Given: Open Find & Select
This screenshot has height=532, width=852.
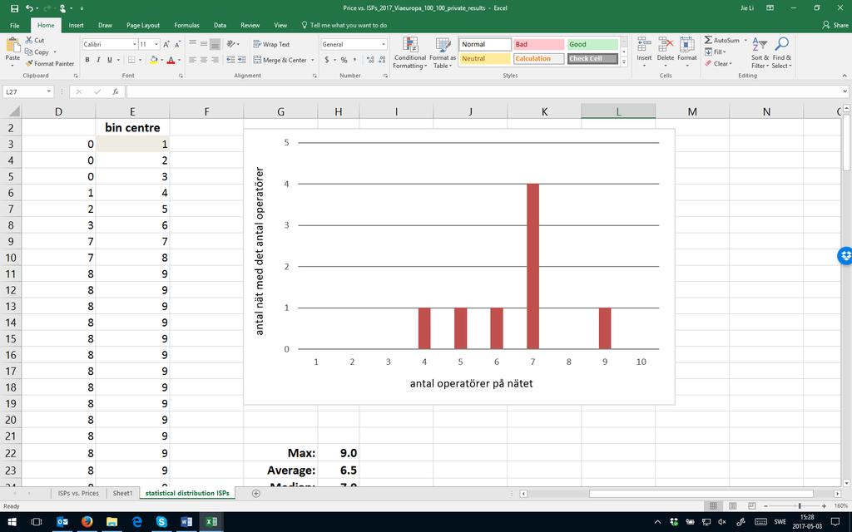Looking at the screenshot, I should tap(782, 52).
